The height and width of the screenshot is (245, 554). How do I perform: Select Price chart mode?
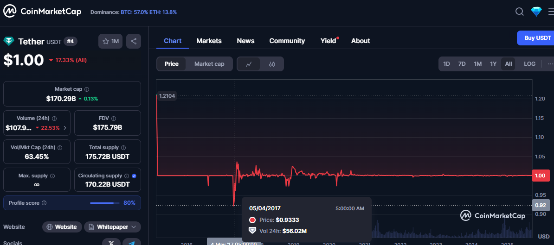172,64
